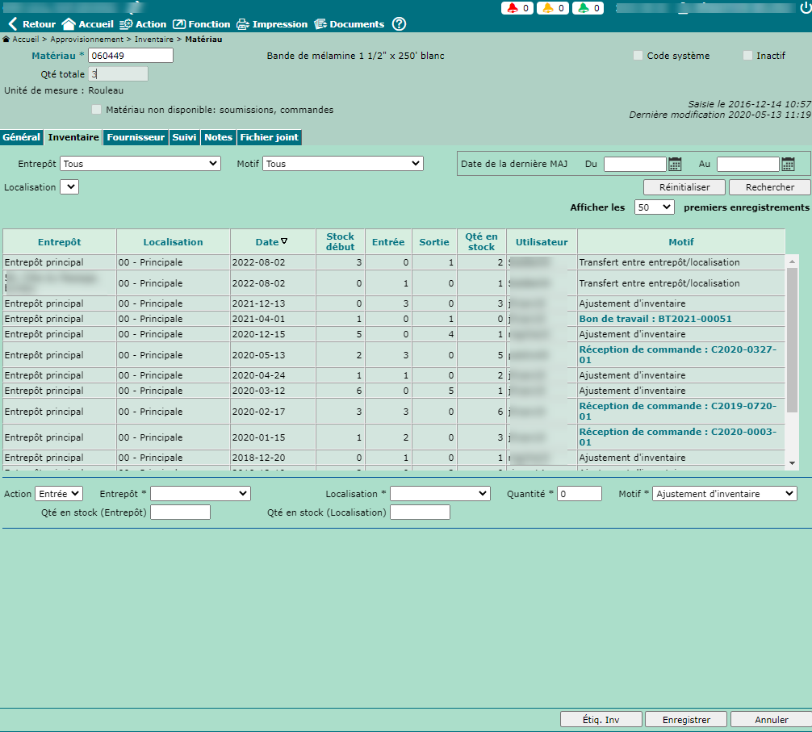The image size is (812, 732).
Task: Toggle the Code système checkbox
Action: coord(638,56)
